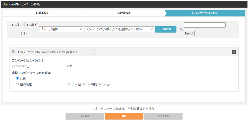Viewport: 248px width, 121px height.
Task: Click the キャンセル button
Action: [163, 116]
